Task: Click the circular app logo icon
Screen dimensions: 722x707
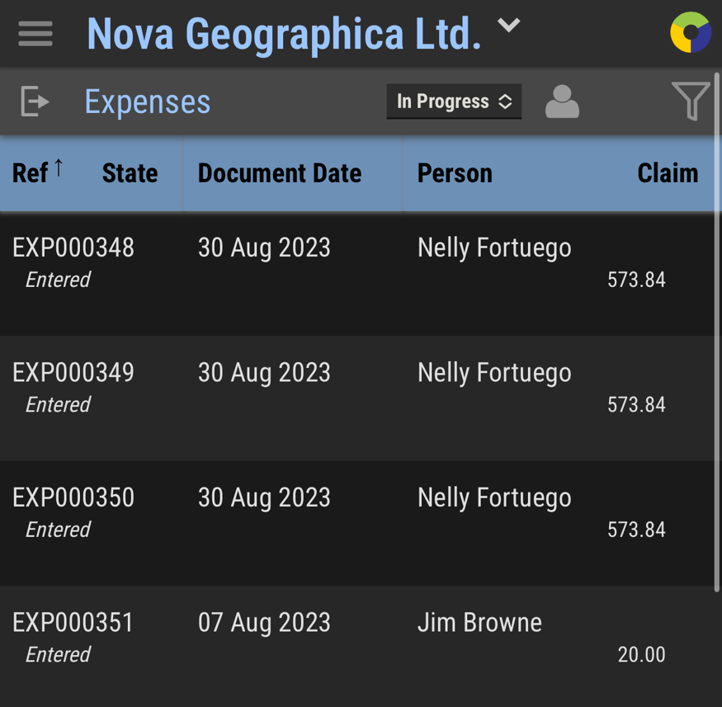Action: click(x=690, y=33)
